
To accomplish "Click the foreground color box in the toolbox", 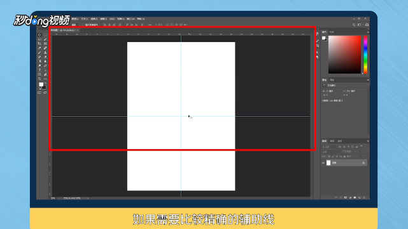I will 41,84.
